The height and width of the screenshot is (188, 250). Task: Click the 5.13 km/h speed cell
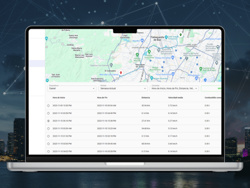[173, 128]
